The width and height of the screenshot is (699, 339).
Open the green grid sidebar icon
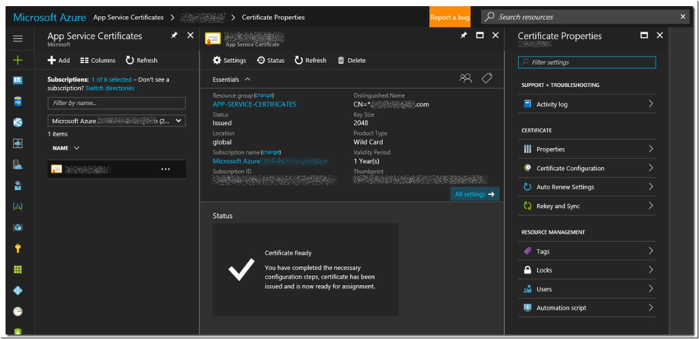[x=18, y=269]
